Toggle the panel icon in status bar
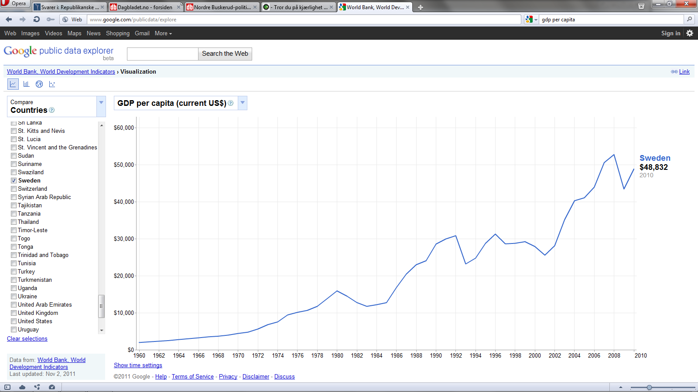 7,387
